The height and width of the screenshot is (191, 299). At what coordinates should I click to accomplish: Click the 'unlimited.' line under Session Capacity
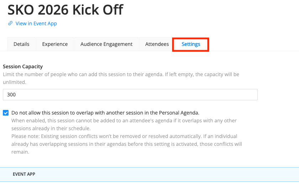[x=15, y=82]
